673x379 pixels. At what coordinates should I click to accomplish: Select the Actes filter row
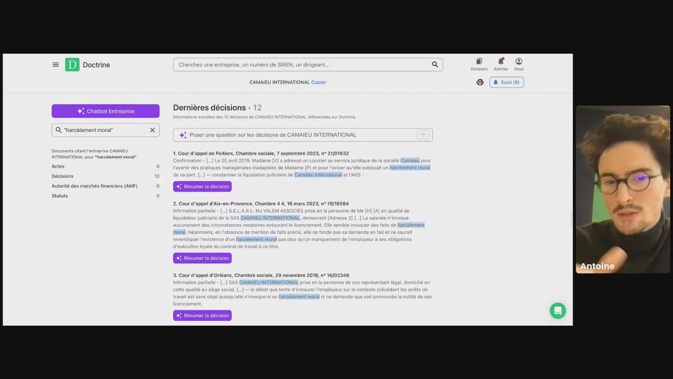[x=106, y=166]
